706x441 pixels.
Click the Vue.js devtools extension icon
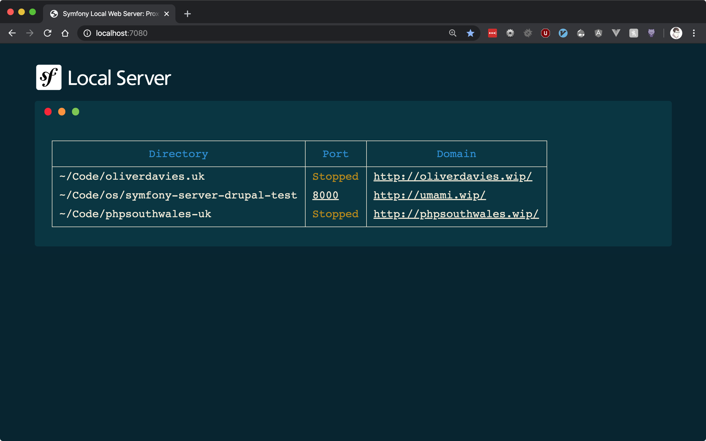[x=616, y=33]
